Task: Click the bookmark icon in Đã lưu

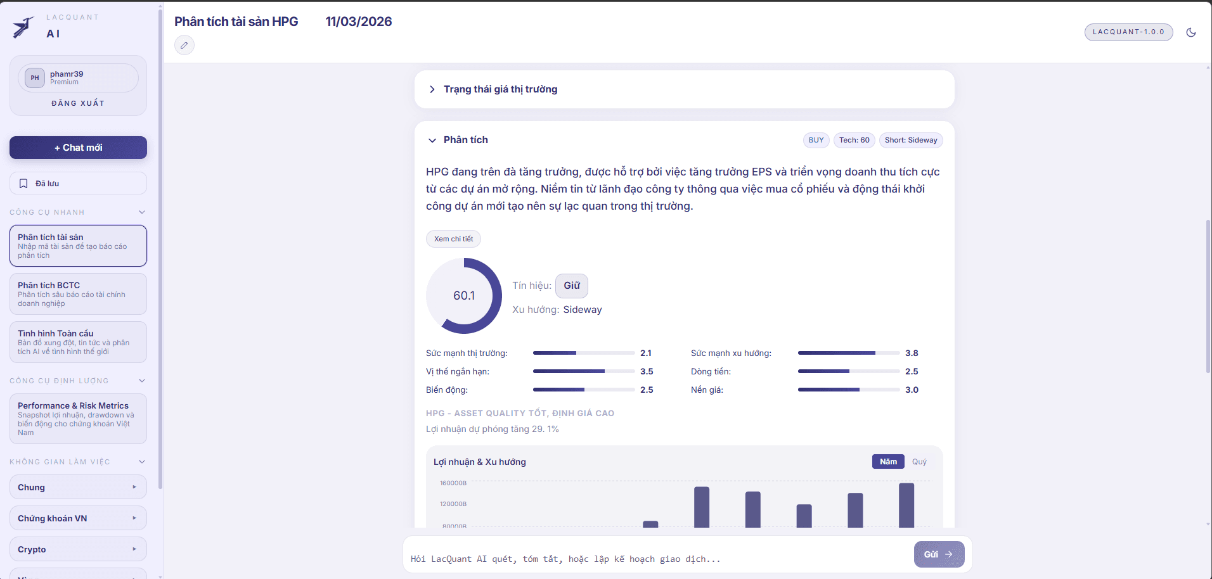Action: (x=23, y=184)
